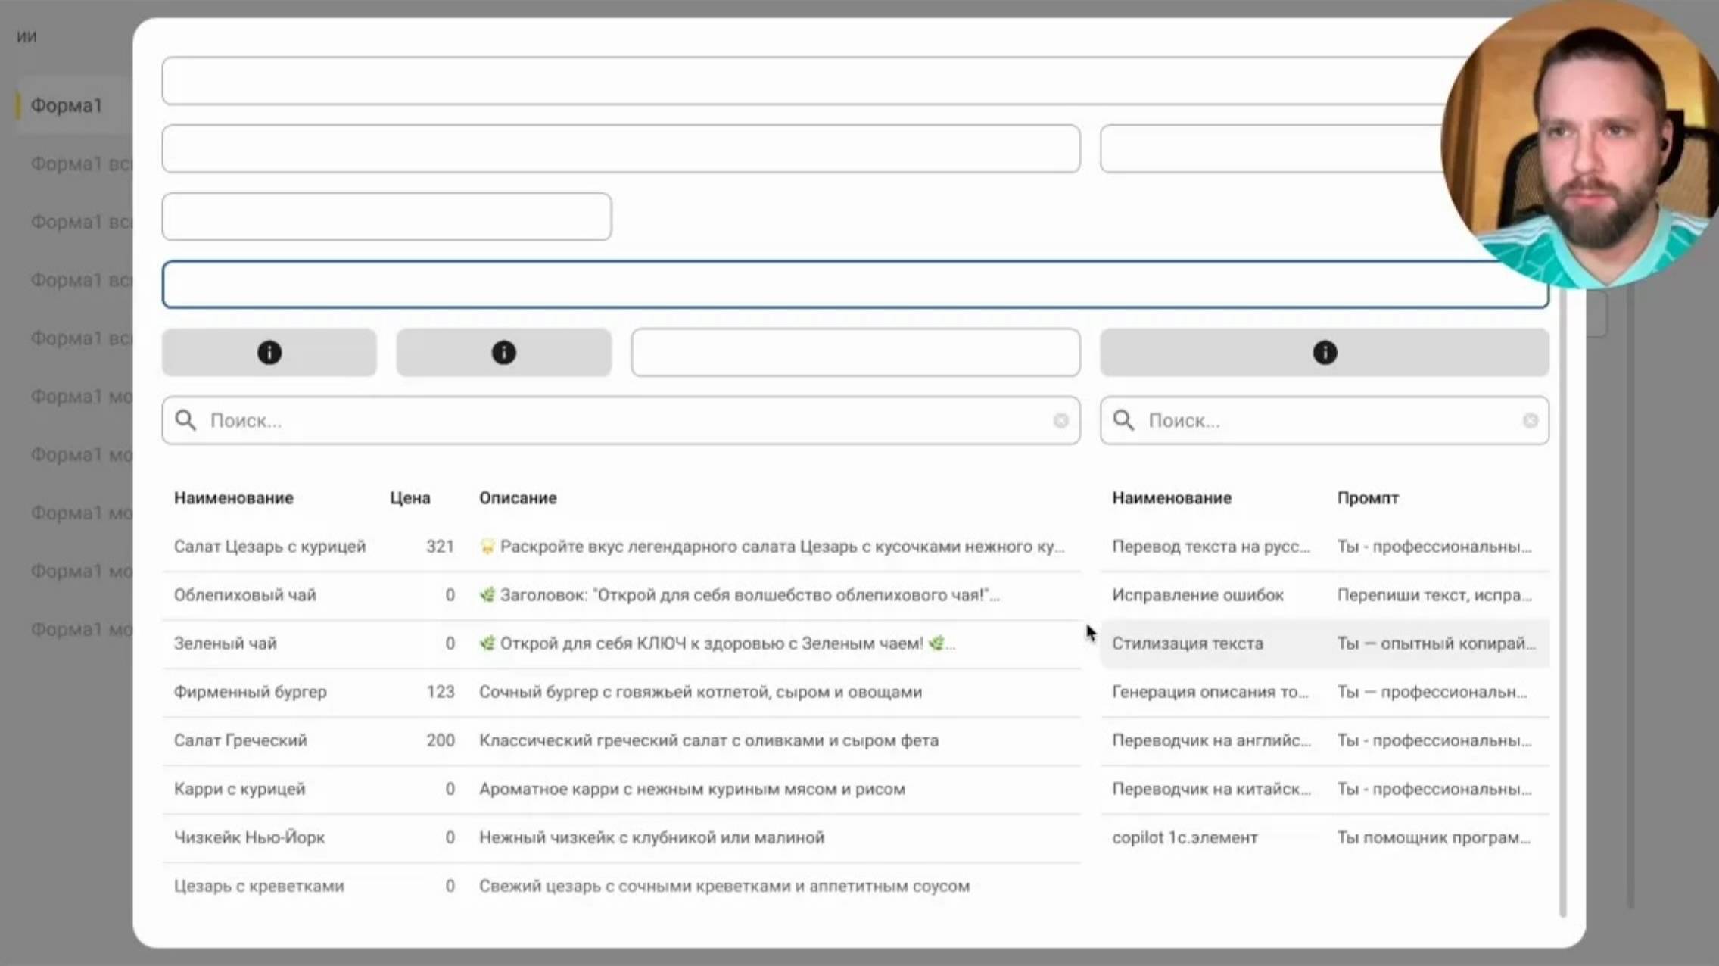Select the Исправление ошибок prompt row

1197,595
